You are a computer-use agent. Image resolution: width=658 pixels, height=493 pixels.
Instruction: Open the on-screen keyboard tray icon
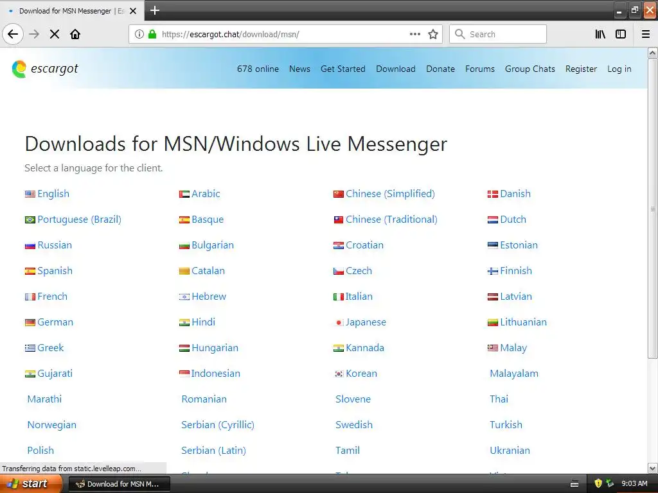coord(574,484)
